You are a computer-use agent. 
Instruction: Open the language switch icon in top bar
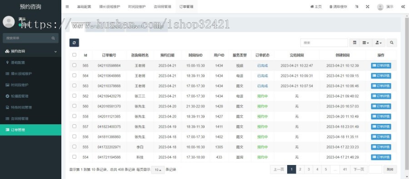(x=357, y=7)
